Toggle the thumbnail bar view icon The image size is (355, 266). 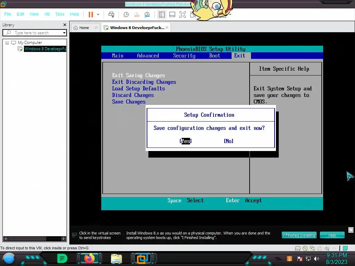click(x=172, y=15)
